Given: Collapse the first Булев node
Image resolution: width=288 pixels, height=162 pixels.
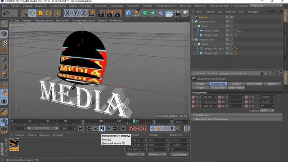Looking at the screenshot, I should pyautogui.click(x=195, y=26).
